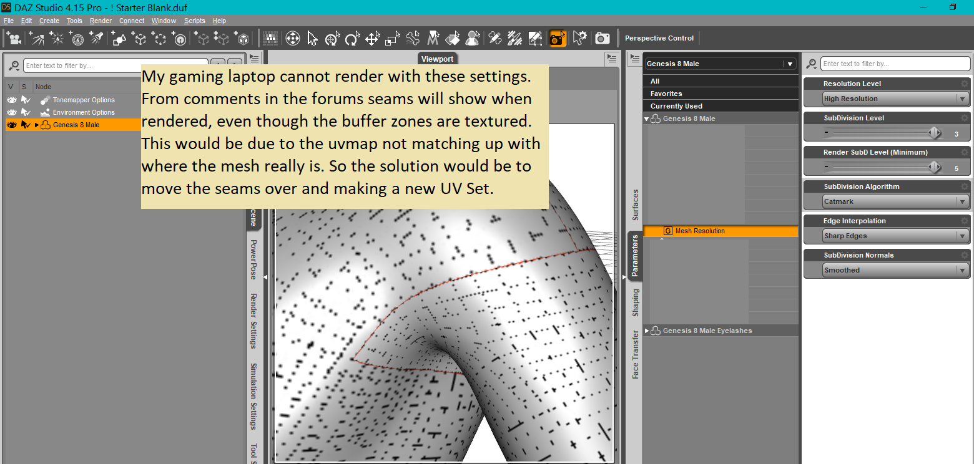Open the SubDivision Normals dropdown
974x464 pixels.
click(x=895, y=270)
